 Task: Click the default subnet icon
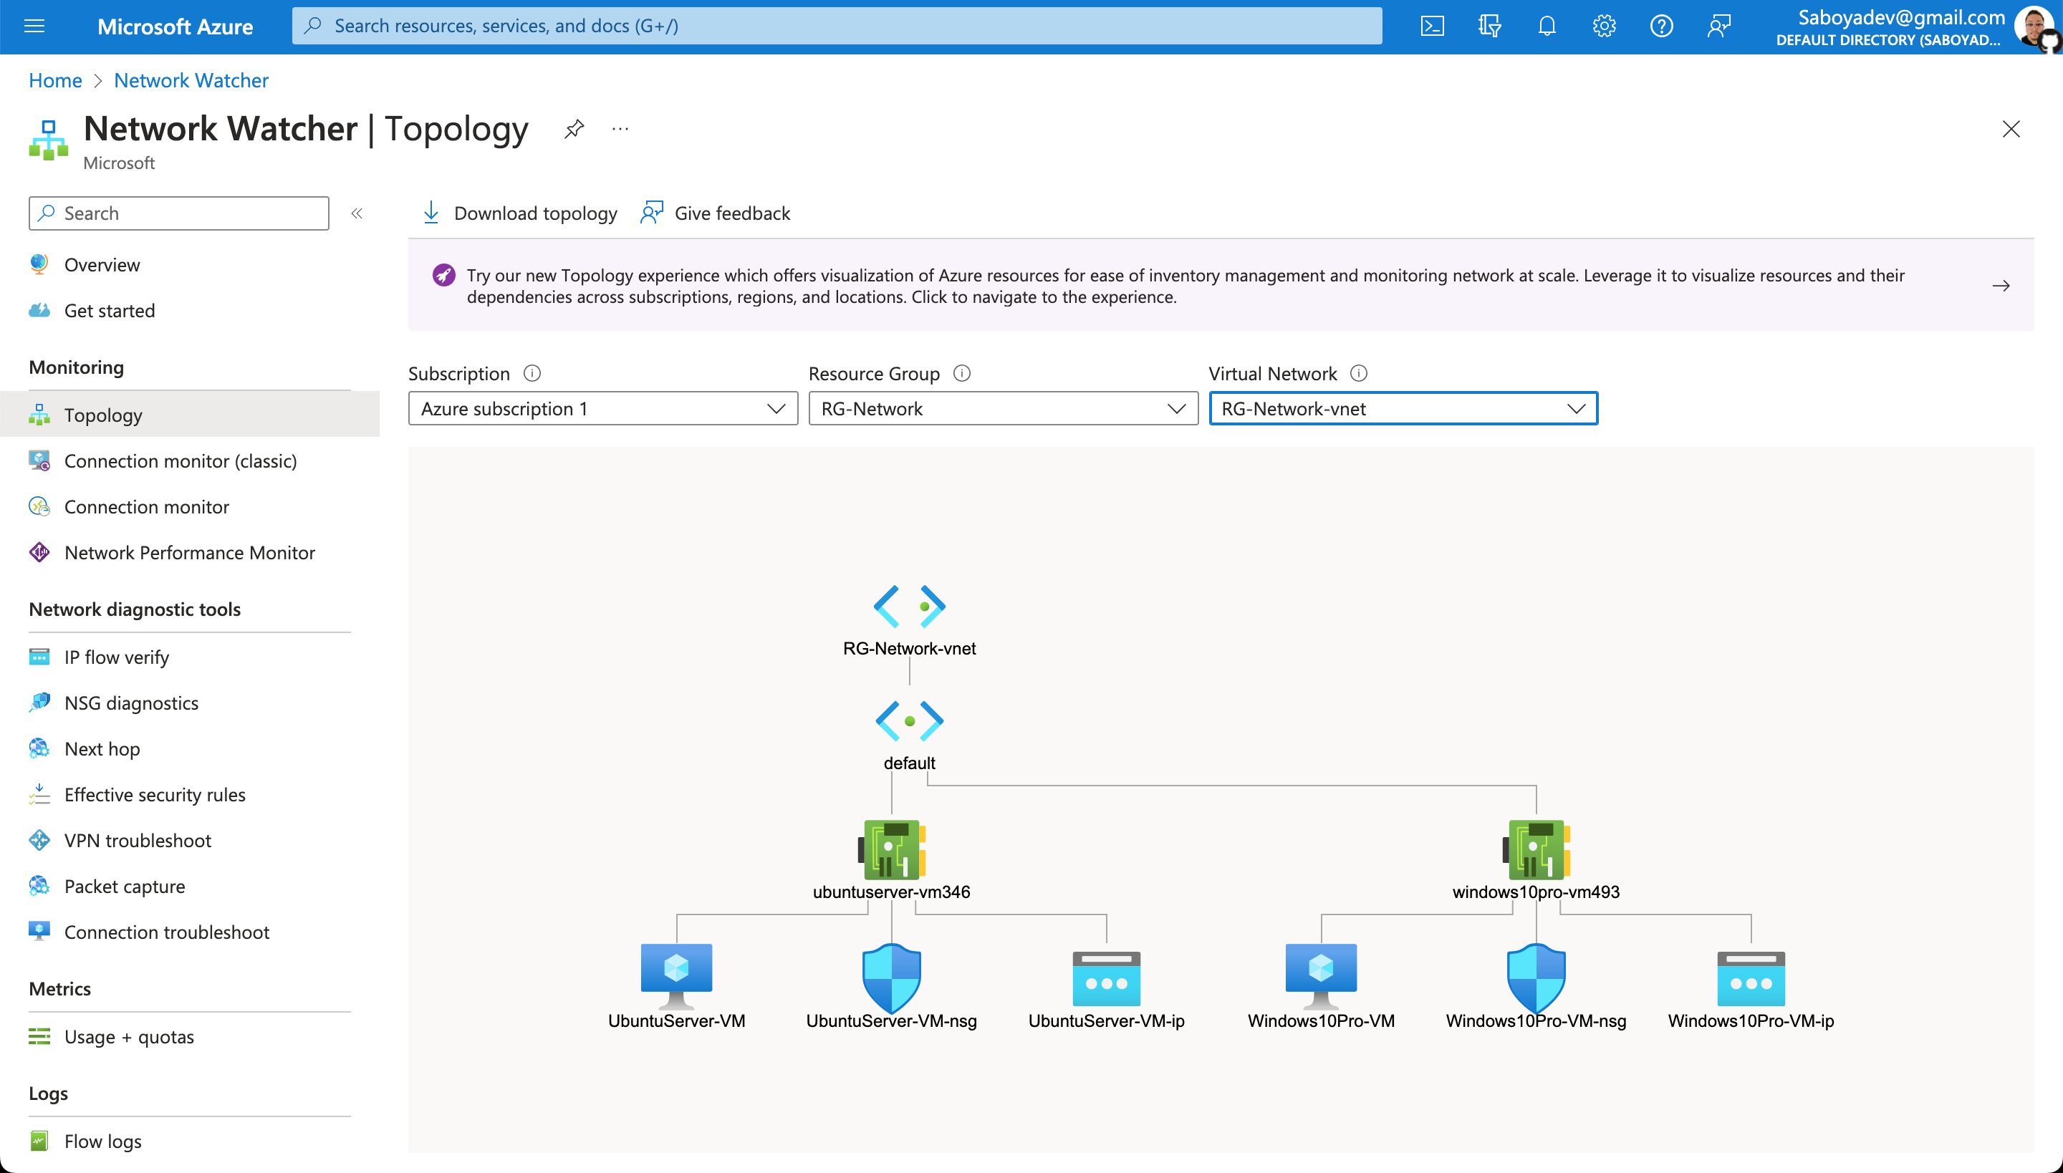click(909, 720)
